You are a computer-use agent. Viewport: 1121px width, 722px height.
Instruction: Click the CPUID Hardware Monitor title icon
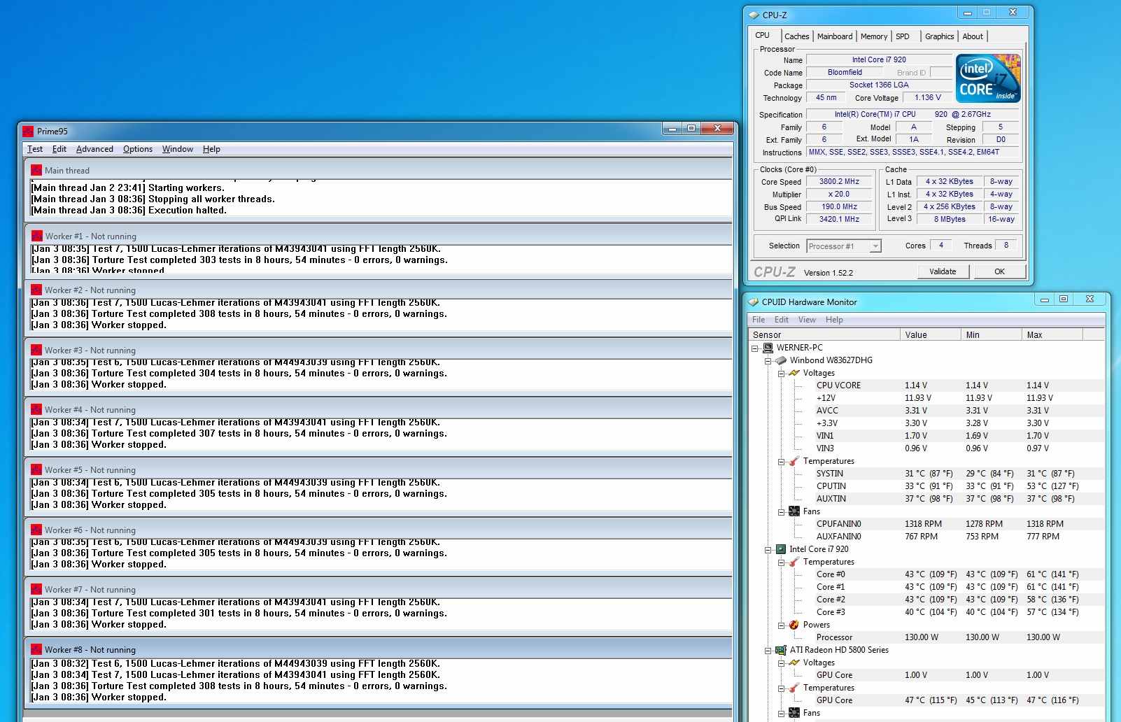[x=754, y=302]
